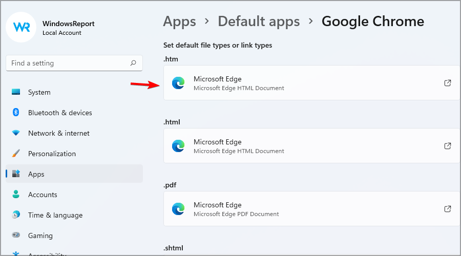Viewport: 461px width, 256px height.
Task: Change .html default Microsoft Edge HTML Document
Action: point(307,146)
